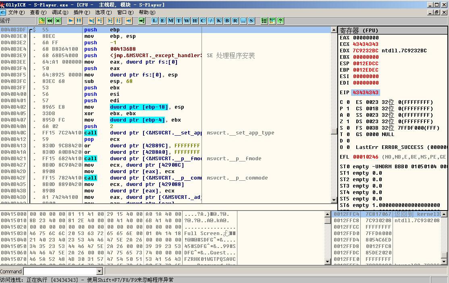Expand the Command box dropdown arrow
Viewport: 449px width, 283px height.
(x=100, y=271)
